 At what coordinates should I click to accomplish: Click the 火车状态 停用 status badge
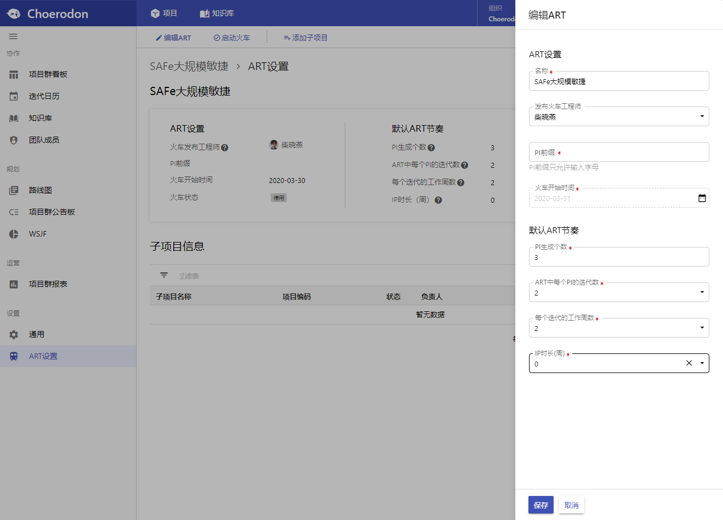click(279, 198)
